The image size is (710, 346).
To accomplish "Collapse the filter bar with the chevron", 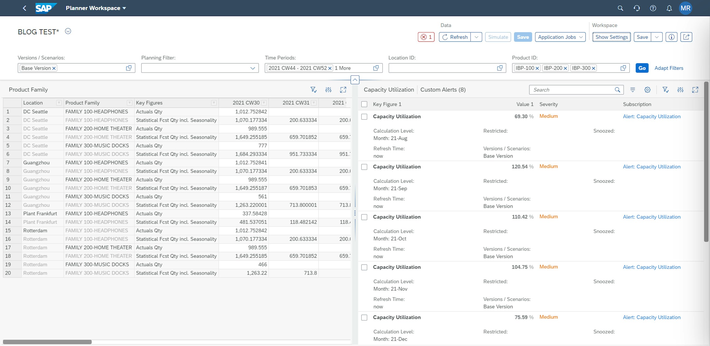I will 355,80.
